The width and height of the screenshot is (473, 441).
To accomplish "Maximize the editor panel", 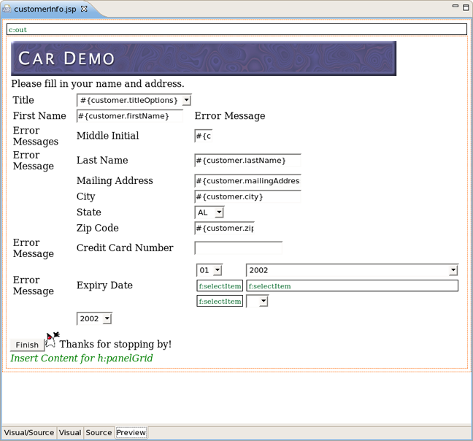I will click(x=466, y=7).
